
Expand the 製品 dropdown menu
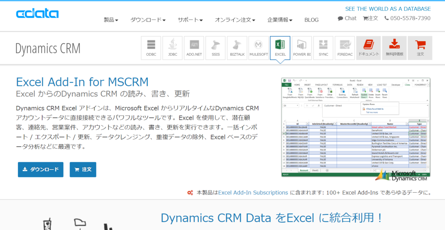point(111,20)
